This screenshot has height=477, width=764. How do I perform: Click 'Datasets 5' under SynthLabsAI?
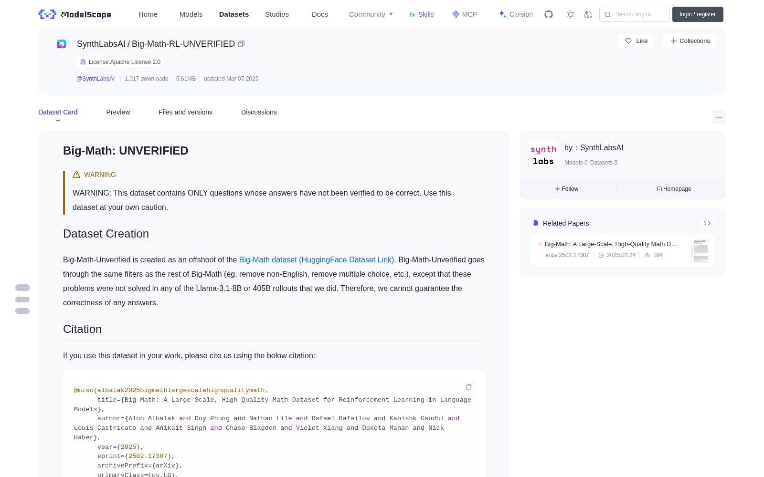tap(604, 163)
